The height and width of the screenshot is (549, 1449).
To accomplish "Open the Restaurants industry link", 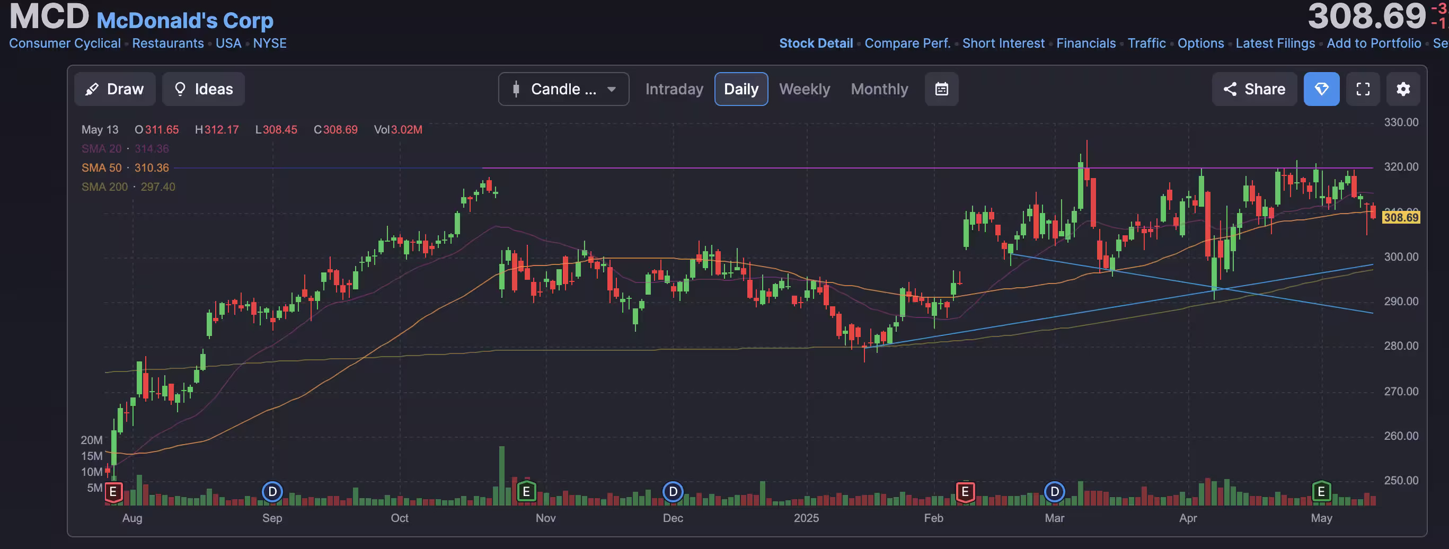I will click(x=167, y=43).
